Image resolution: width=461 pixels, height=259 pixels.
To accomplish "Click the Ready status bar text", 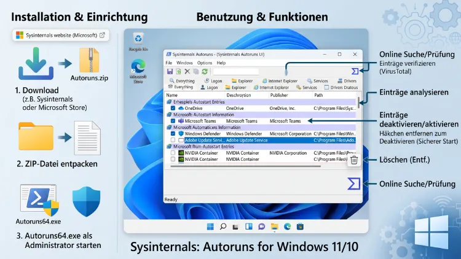I will [x=171, y=199].
